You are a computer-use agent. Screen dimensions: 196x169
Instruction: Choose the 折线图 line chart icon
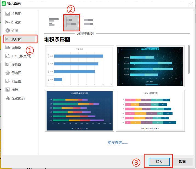coord(8,22)
